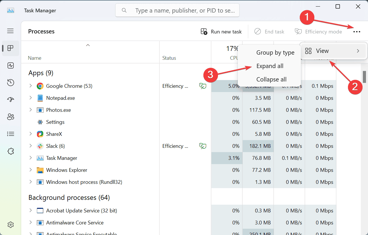Click Run new task button
The height and width of the screenshot is (235, 368).
tap(221, 32)
